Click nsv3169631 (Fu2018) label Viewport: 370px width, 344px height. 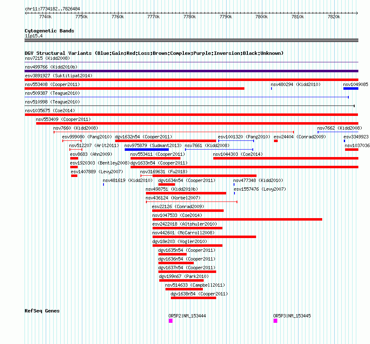point(164,172)
